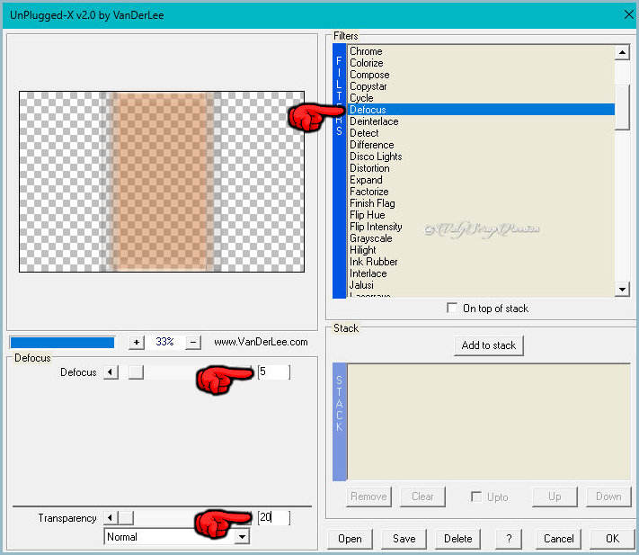Click the Filters list scroll up arrow
Viewport: 639px width, 555px height.
622,52
